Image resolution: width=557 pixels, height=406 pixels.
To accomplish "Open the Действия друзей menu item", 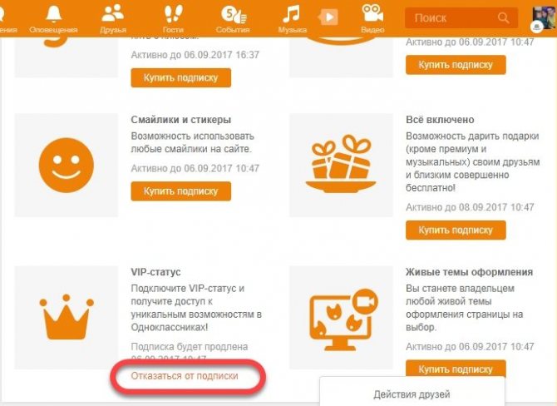I will point(412,394).
